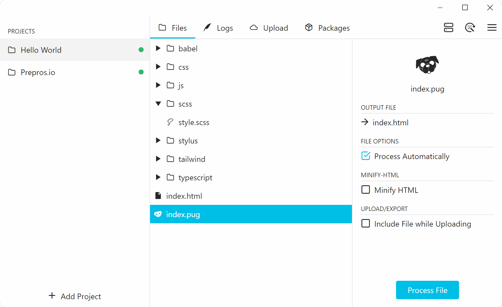Click the magic wand project settings icon

(x=470, y=28)
